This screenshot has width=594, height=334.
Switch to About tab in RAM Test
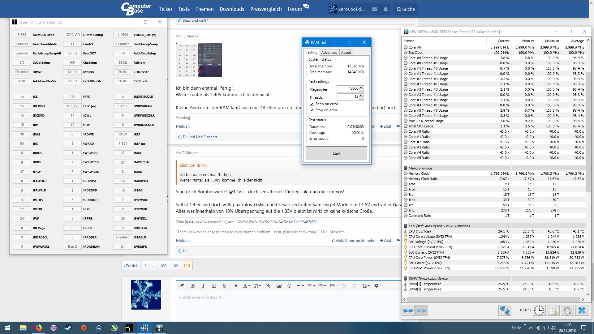346,53
